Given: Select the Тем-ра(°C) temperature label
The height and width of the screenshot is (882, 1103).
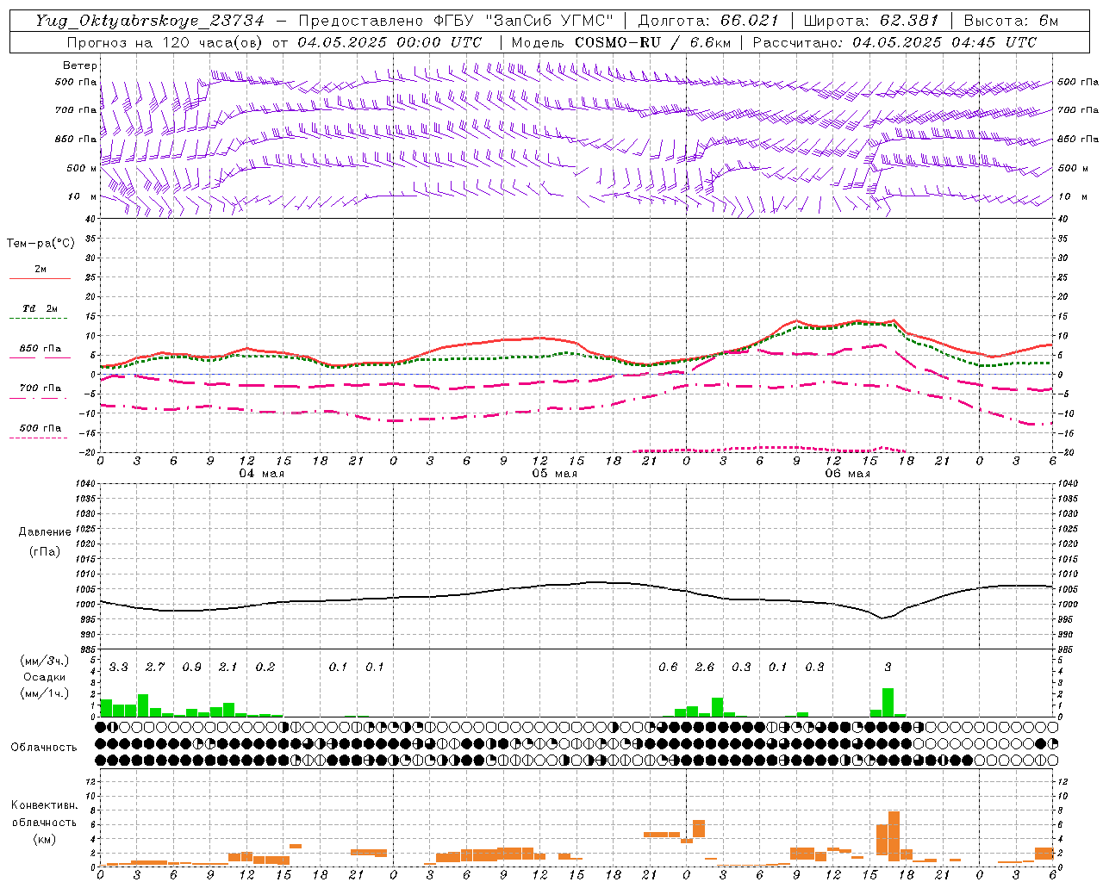Looking at the screenshot, I should coord(41,244).
